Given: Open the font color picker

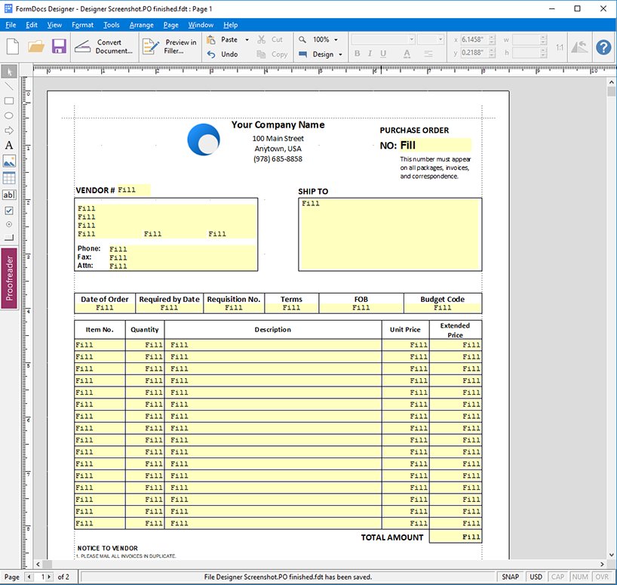Looking at the screenshot, I should [405, 54].
